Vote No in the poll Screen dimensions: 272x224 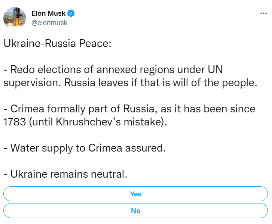coord(135,211)
